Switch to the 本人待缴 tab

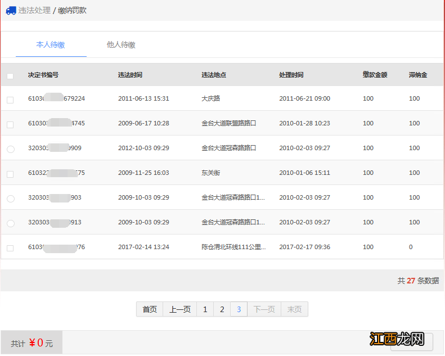pos(51,44)
